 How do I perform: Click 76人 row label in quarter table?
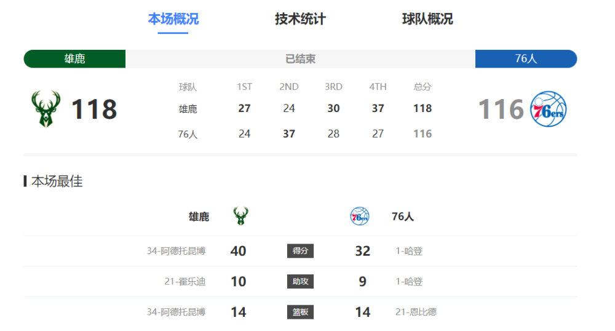tap(188, 134)
